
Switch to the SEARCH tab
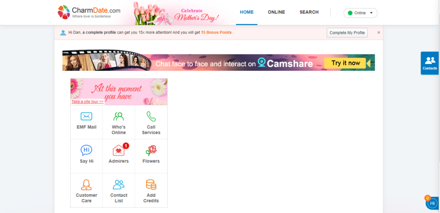click(x=309, y=12)
